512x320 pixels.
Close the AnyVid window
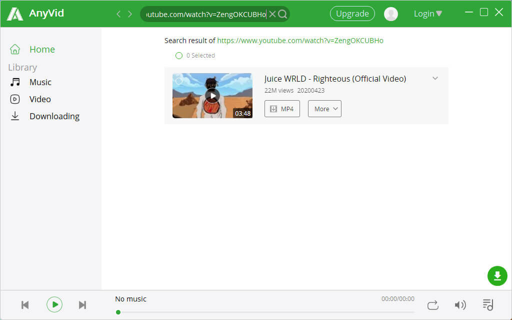(499, 12)
